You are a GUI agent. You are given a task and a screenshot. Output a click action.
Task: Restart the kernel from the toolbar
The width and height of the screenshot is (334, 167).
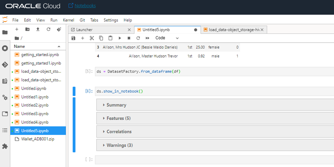138,38
